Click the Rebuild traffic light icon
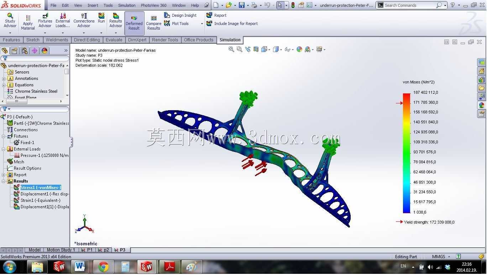The width and height of the screenshot is (487, 276). click(293, 5)
